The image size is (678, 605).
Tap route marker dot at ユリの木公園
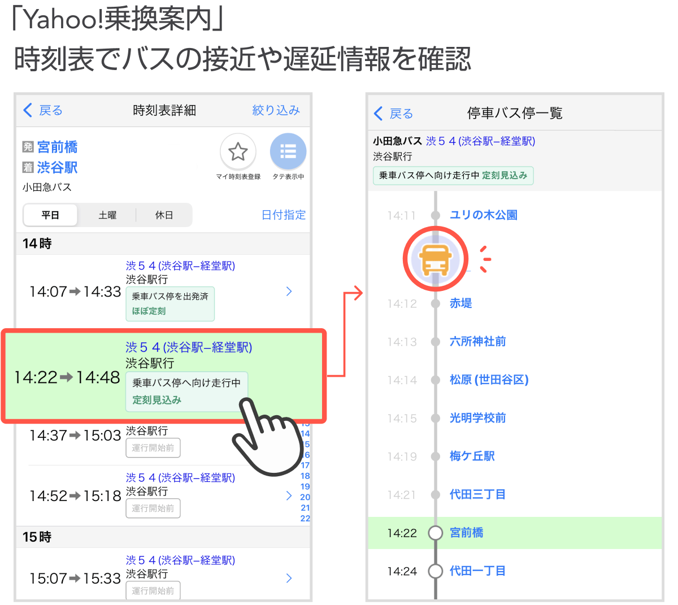(x=435, y=215)
